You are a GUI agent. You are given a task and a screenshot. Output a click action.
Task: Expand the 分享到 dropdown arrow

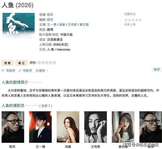47,71
